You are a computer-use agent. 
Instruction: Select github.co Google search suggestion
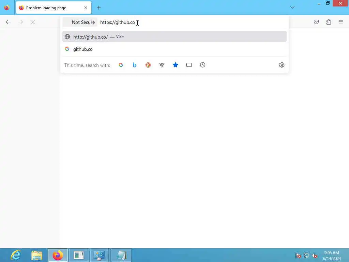pyautogui.click(x=174, y=49)
